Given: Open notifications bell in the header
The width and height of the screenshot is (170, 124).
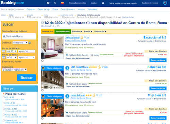Looking at the screenshot, I should coord(103,3).
